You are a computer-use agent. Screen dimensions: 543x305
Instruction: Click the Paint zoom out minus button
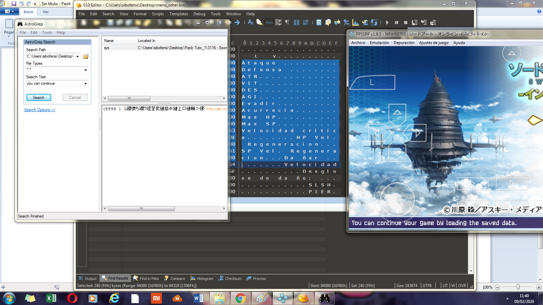tap(498, 287)
